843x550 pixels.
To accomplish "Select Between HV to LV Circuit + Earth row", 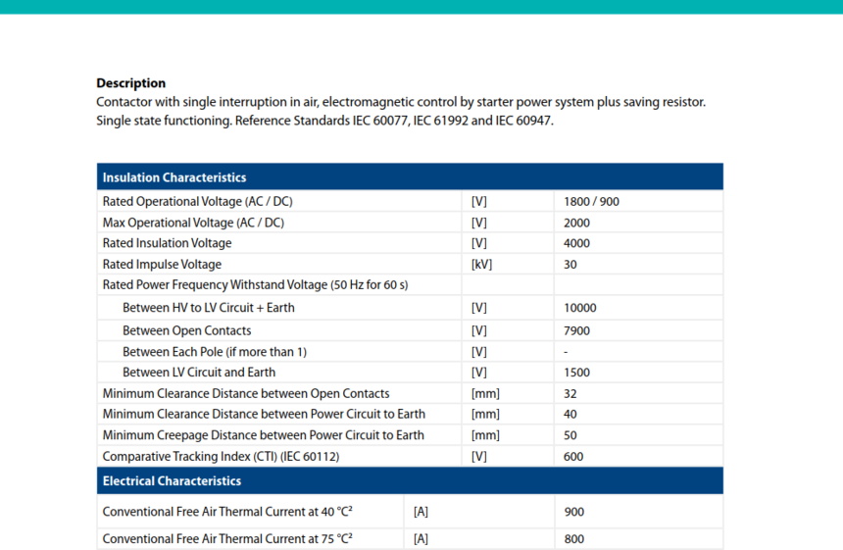I will pyautogui.click(x=410, y=308).
